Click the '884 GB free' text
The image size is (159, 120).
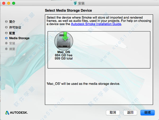64,55
